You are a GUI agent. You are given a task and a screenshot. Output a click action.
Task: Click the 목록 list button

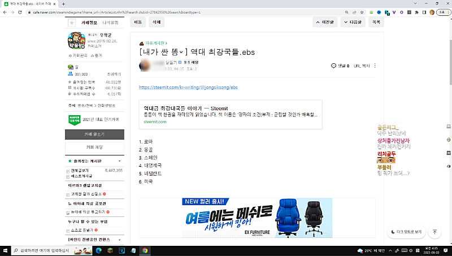(x=376, y=22)
